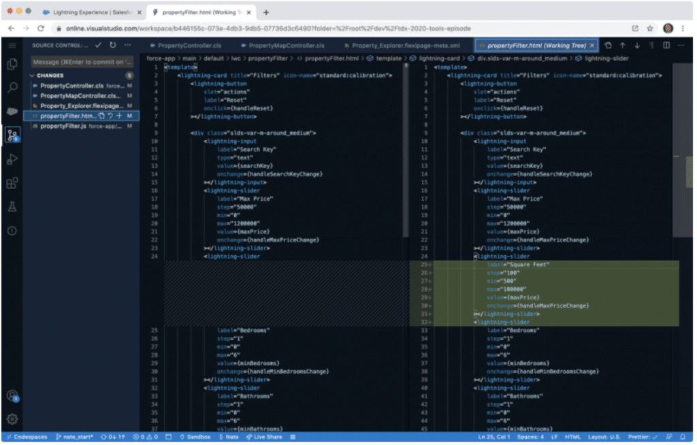
Task: Open file icon on propertyFilter.html row
Action: tap(102, 116)
